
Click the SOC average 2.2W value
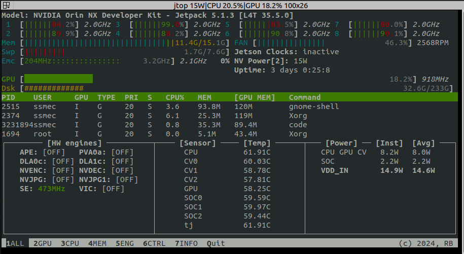click(x=421, y=161)
